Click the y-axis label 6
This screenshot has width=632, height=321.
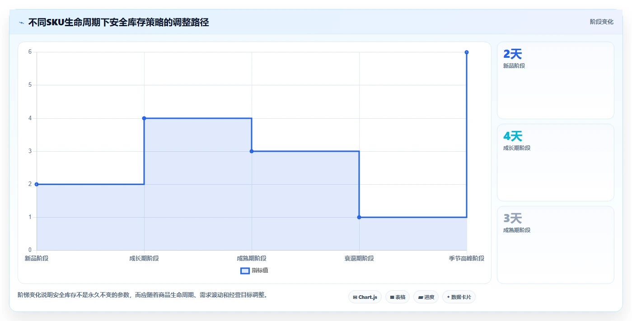pos(30,52)
